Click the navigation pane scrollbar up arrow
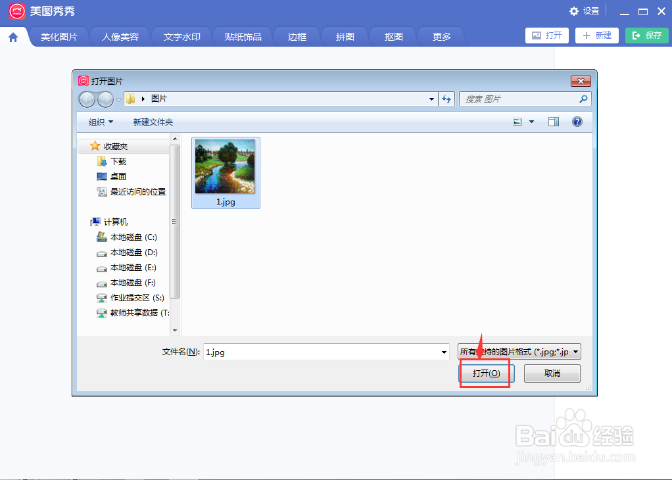The height and width of the screenshot is (480, 672). (x=175, y=139)
